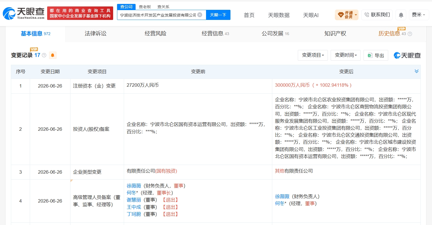Switch to the 法律诉讼 tab
This screenshot has width=432, height=225.
(96, 34)
